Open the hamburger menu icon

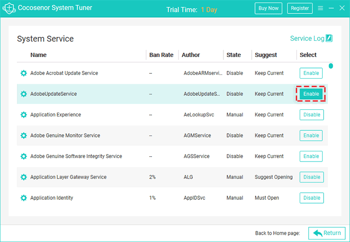coord(321,8)
